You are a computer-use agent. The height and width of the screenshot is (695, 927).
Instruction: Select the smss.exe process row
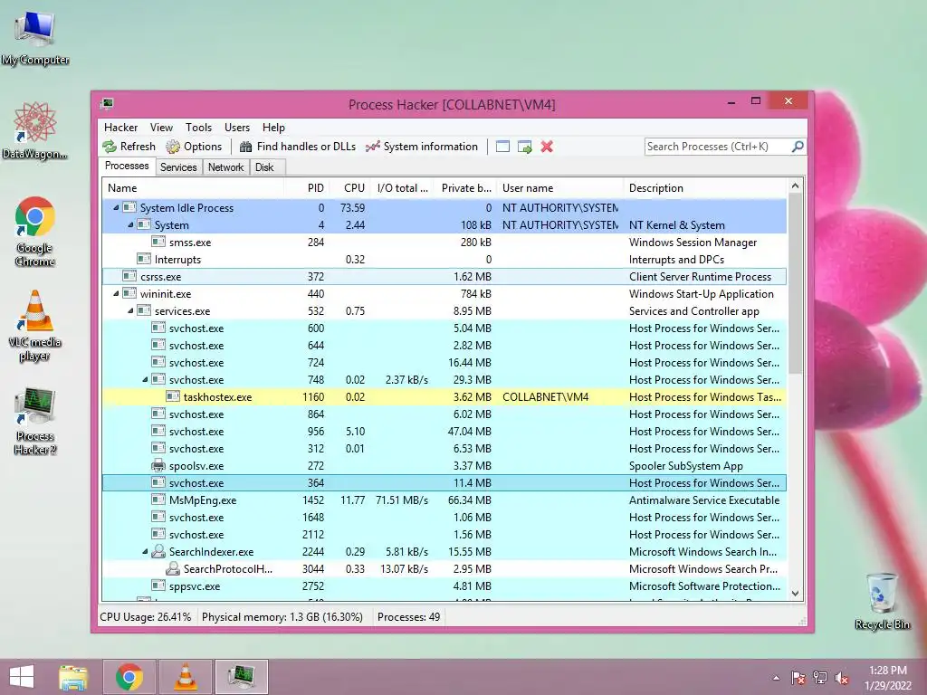[444, 243]
